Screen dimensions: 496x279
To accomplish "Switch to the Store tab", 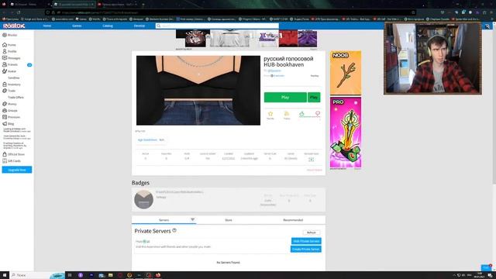I will 229,220.
